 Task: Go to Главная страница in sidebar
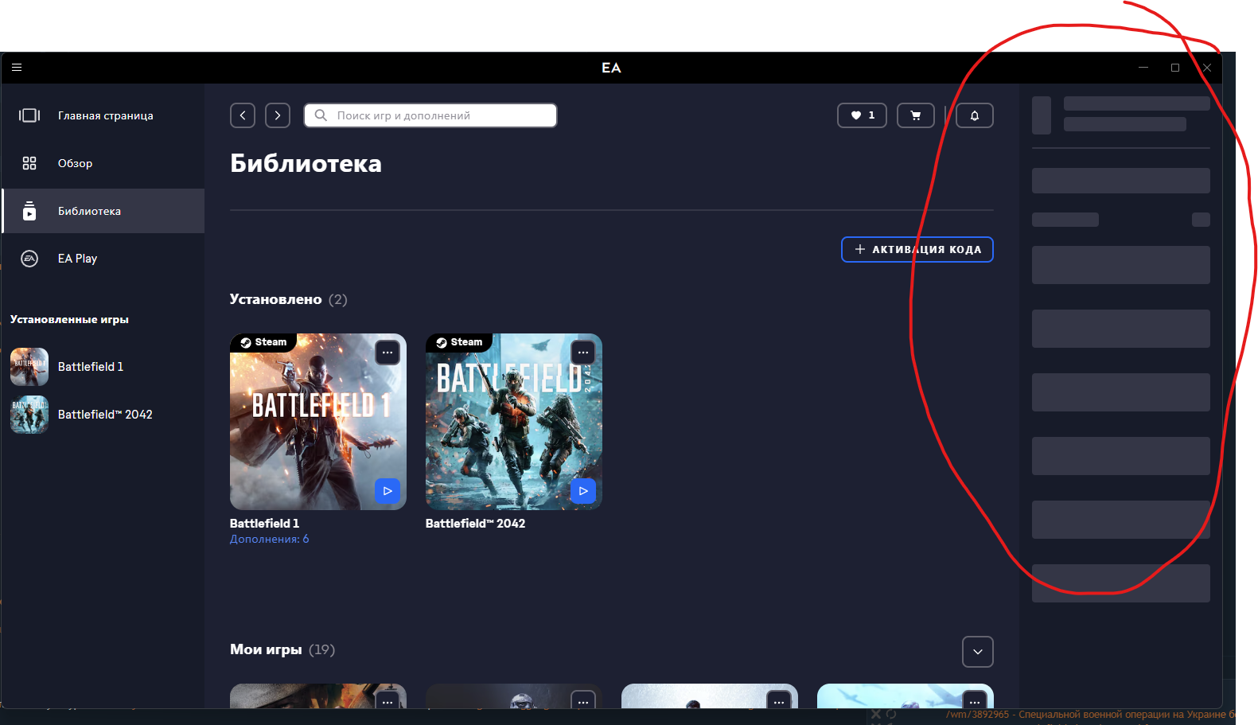pyautogui.click(x=105, y=115)
